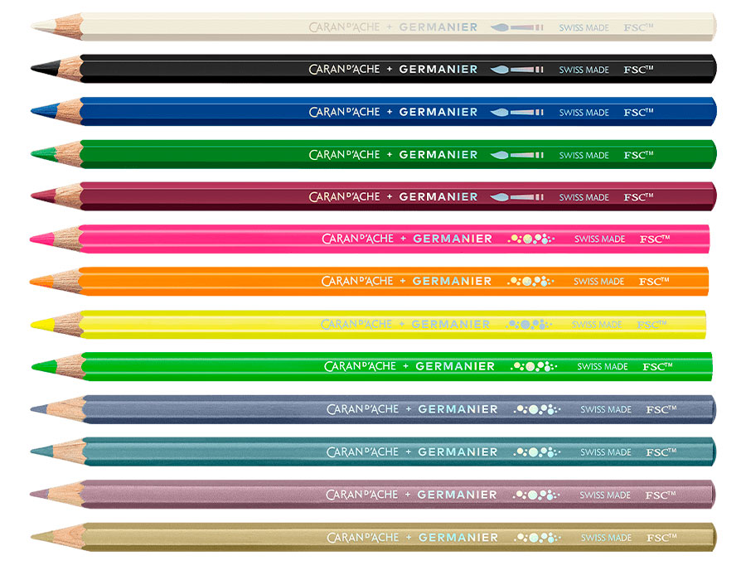The width and height of the screenshot is (746, 565).
Task: Click the dots icon on the metallic teal pencil
Action: click(536, 452)
